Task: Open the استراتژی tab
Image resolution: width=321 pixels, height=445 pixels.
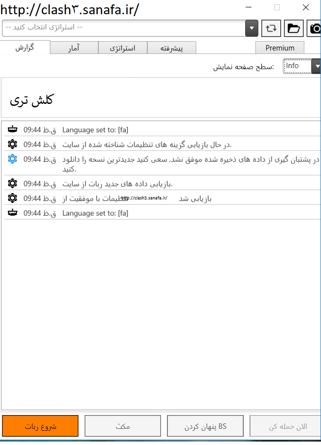Action: pyautogui.click(x=123, y=48)
